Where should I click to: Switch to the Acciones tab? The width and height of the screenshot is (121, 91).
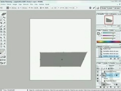click(107, 47)
